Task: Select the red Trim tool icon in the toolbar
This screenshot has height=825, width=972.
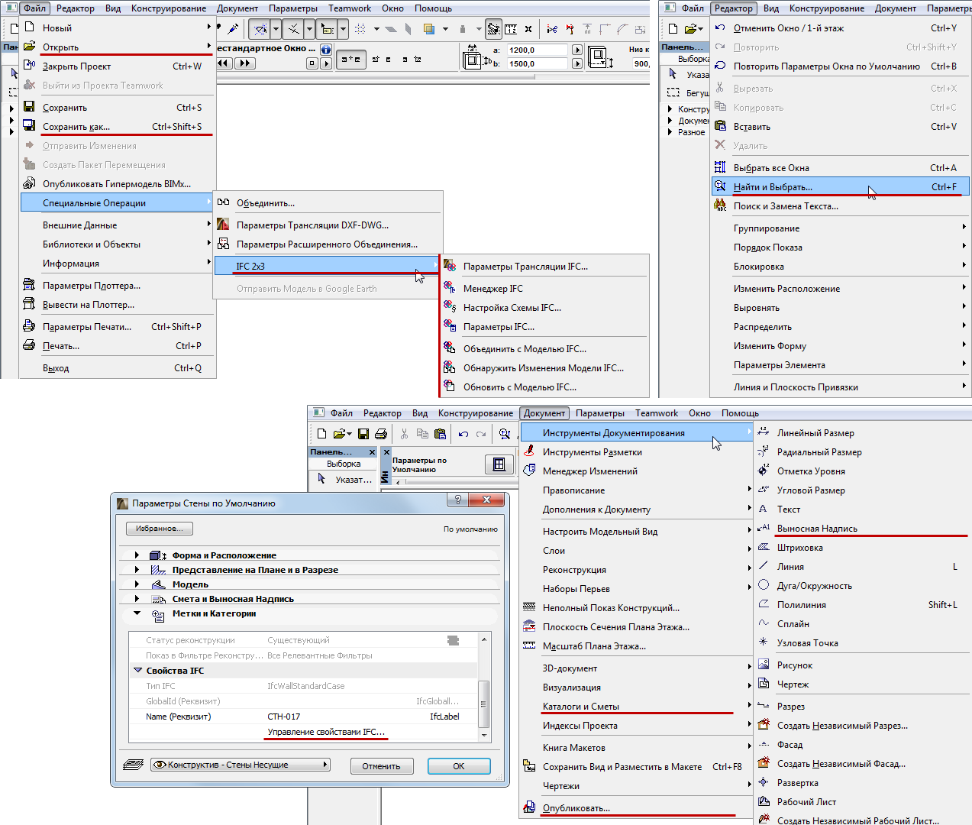Action: (x=569, y=28)
